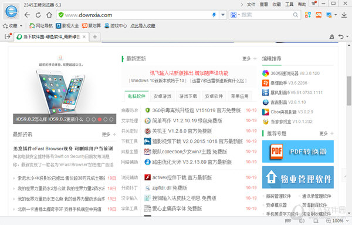352x225 pixels.
Task: Open the 查看 menu
Action: click(264, 5)
